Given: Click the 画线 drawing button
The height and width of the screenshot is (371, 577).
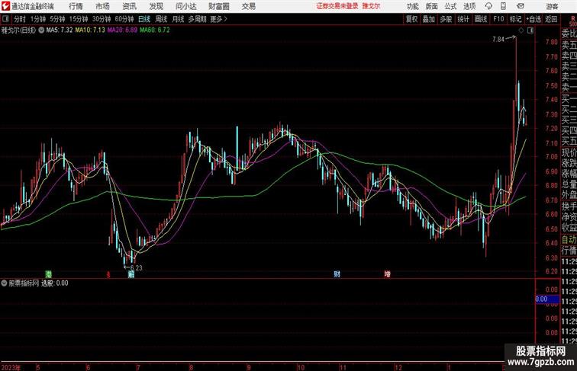Looking at the screenshot, I should (x=481, y=19).
